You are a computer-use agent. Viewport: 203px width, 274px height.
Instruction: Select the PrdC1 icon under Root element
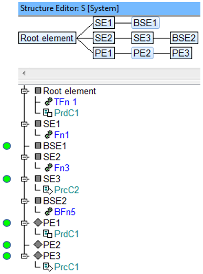[x=48, y=113]
